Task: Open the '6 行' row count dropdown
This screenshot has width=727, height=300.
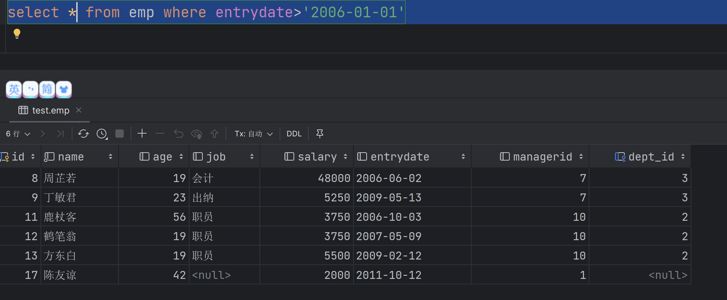Action: point(18,134)
